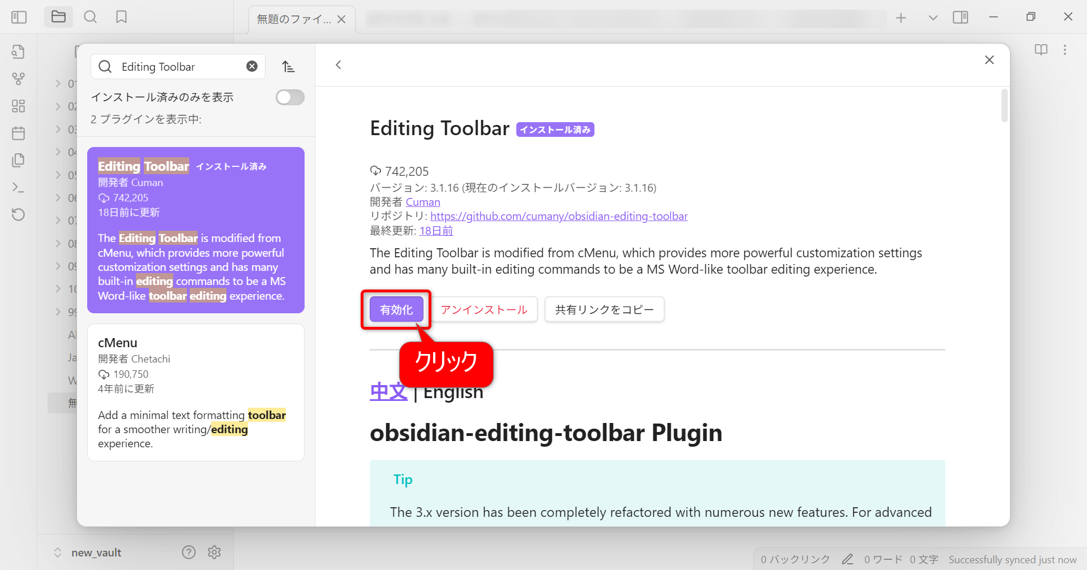Viewport: 1087px width, 570px height.
Task: Select the Editing Toolbar plugin card
Action: click(196, 230)
